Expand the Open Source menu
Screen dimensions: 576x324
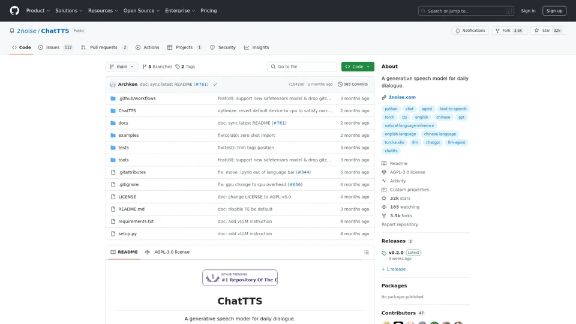[x=142, y=11]
